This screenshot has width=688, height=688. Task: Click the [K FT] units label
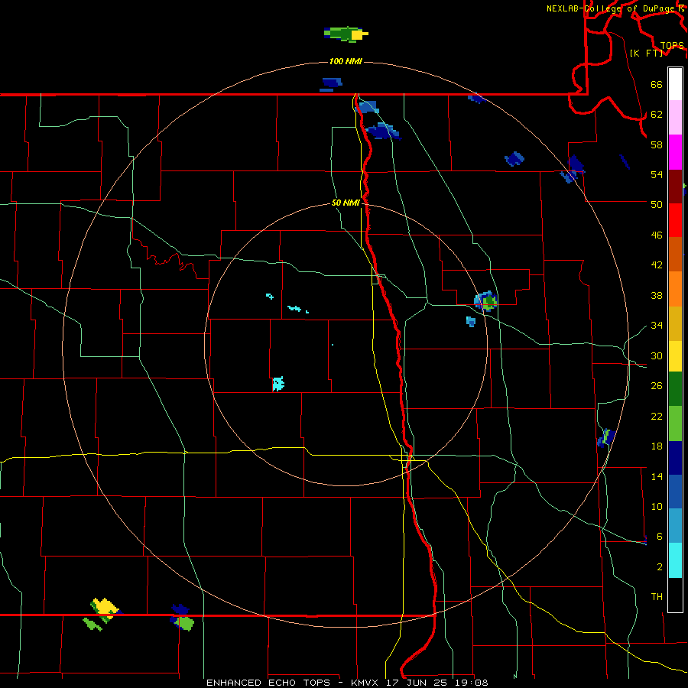(646, 53)
